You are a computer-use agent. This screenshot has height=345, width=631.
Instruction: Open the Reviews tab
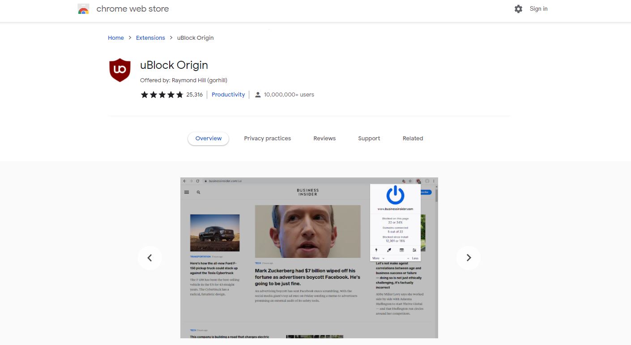(324, 139)
